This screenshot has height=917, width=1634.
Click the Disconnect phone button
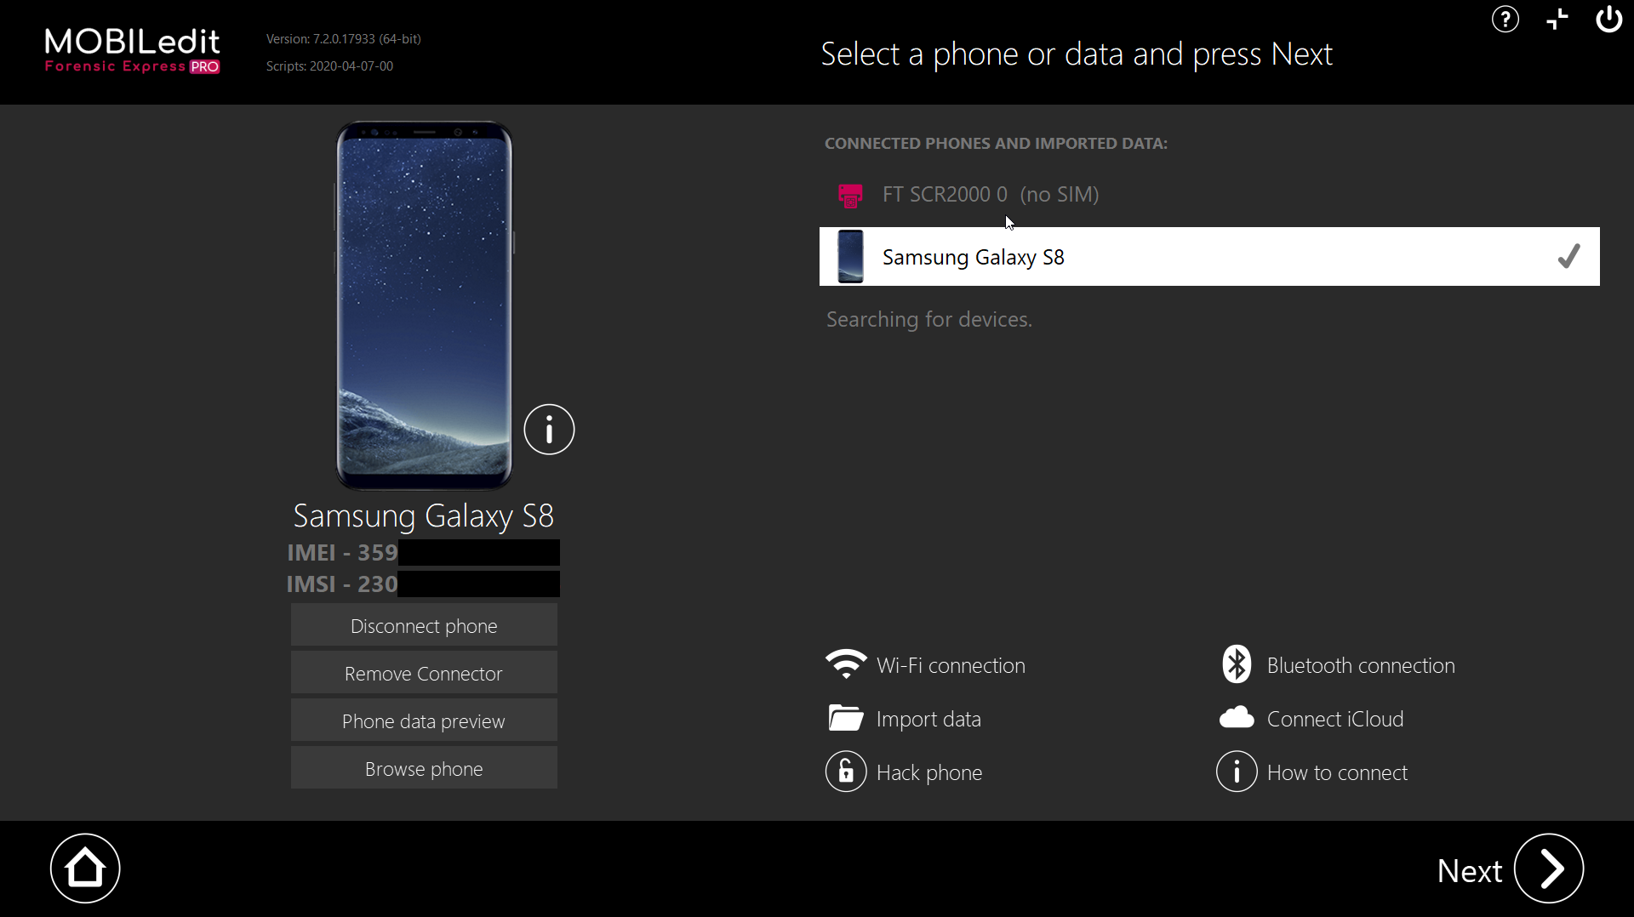424,625
